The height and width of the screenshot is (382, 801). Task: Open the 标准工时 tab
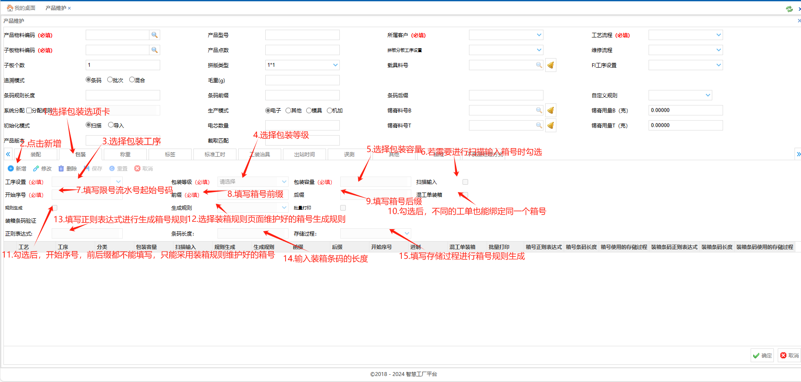(214, 154)
